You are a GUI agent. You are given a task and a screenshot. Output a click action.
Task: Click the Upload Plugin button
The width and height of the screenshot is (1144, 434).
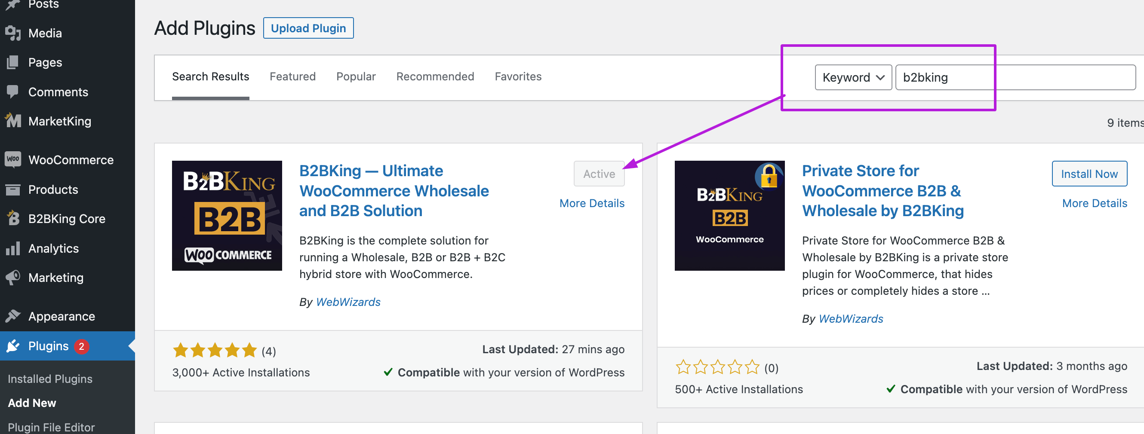point(308,28)
